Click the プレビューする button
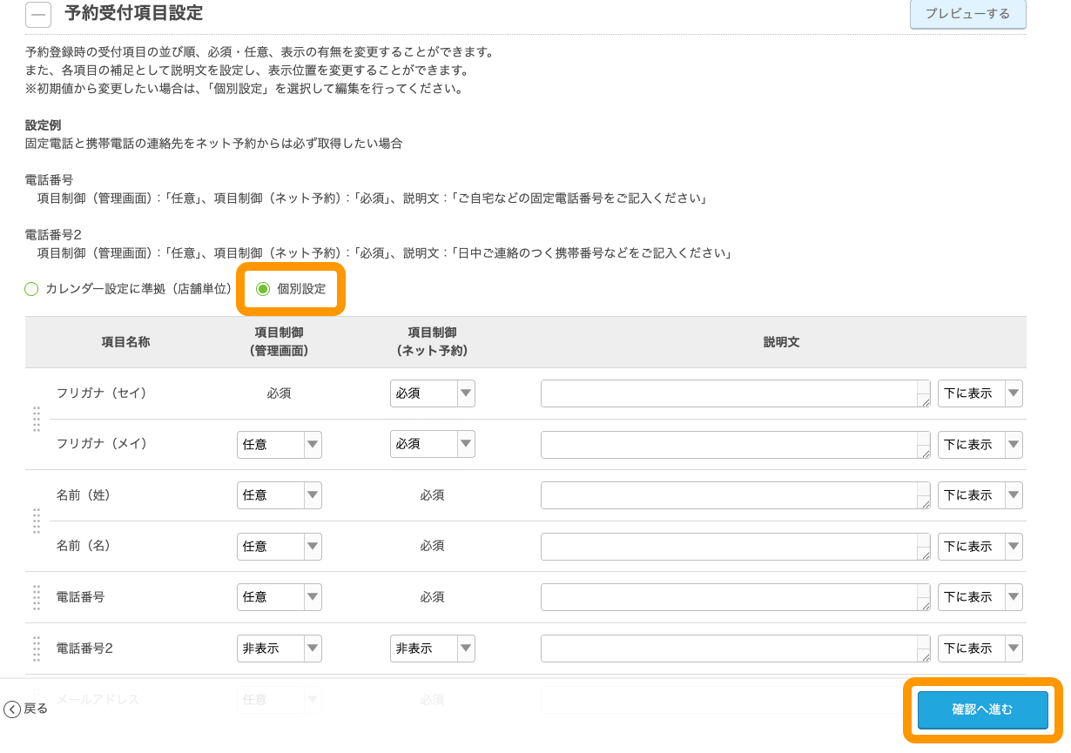Image resolution: width=1071 pixels, height=753 pixels. tap(967, 15)
